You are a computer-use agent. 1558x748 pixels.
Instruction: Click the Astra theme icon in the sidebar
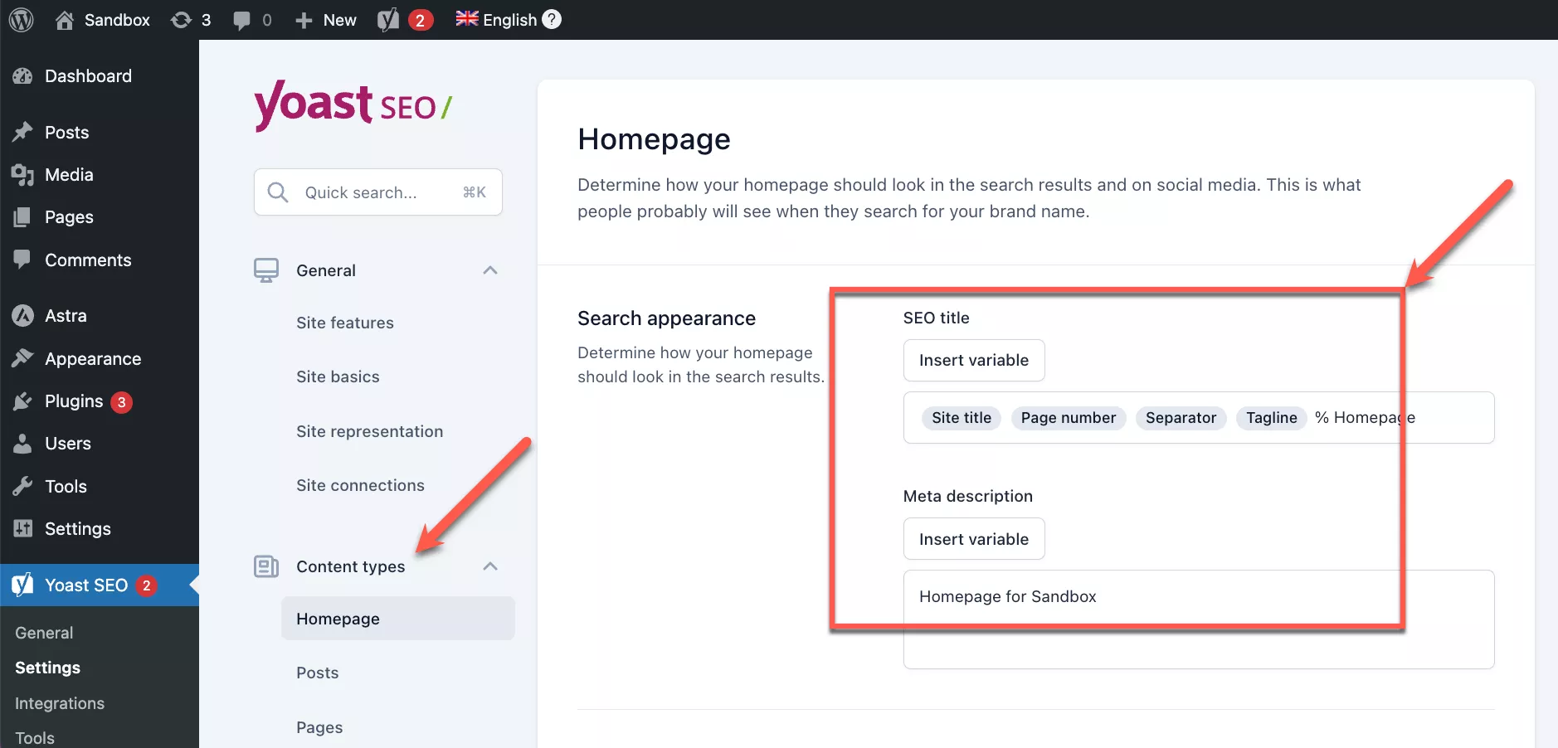(x=23, y=315)
